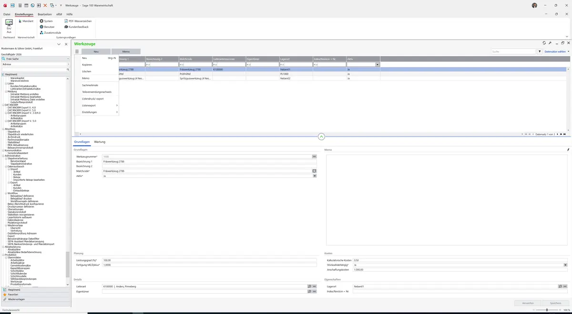Image resolution: width=572 pixels, height=314 pixels.
Task: Select Werkzeuge in the navigation tree
Action: click(x=16, y=282)
